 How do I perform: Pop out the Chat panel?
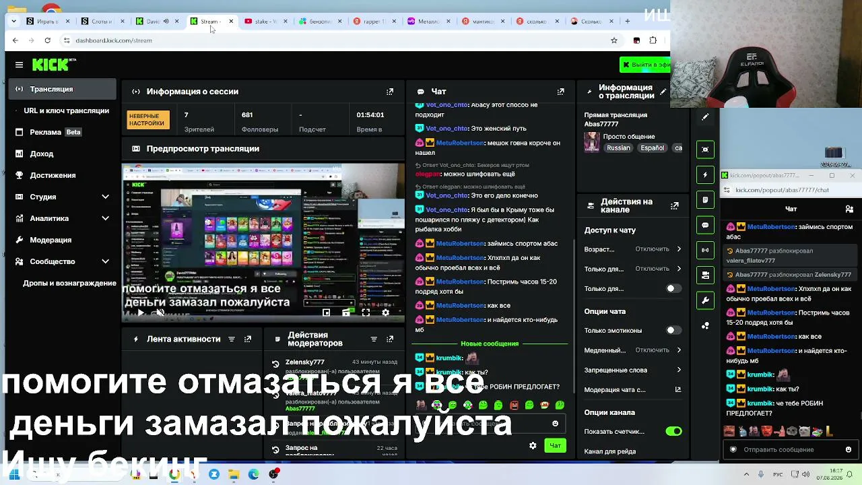tap(560, 92)
